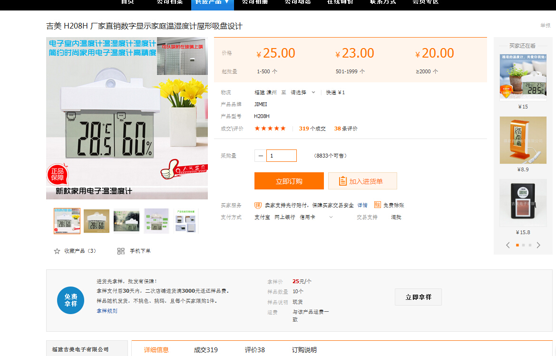Open the 订购说明 tab

click(x=304, y=350)
